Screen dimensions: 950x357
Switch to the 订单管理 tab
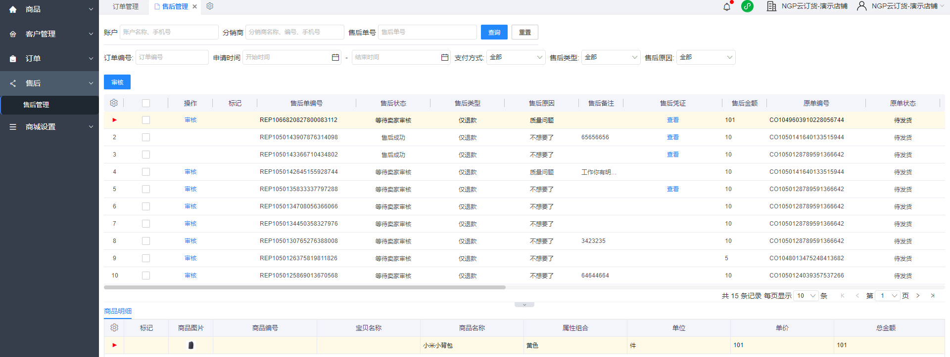(126, 6)
